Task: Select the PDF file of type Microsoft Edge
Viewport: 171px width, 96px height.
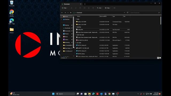Action: tap(103, 40)
